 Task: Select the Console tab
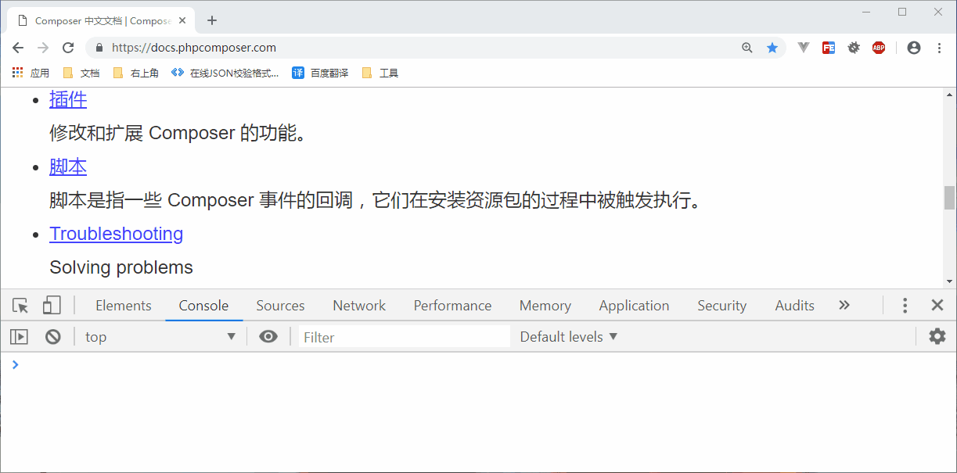[203, 306]
